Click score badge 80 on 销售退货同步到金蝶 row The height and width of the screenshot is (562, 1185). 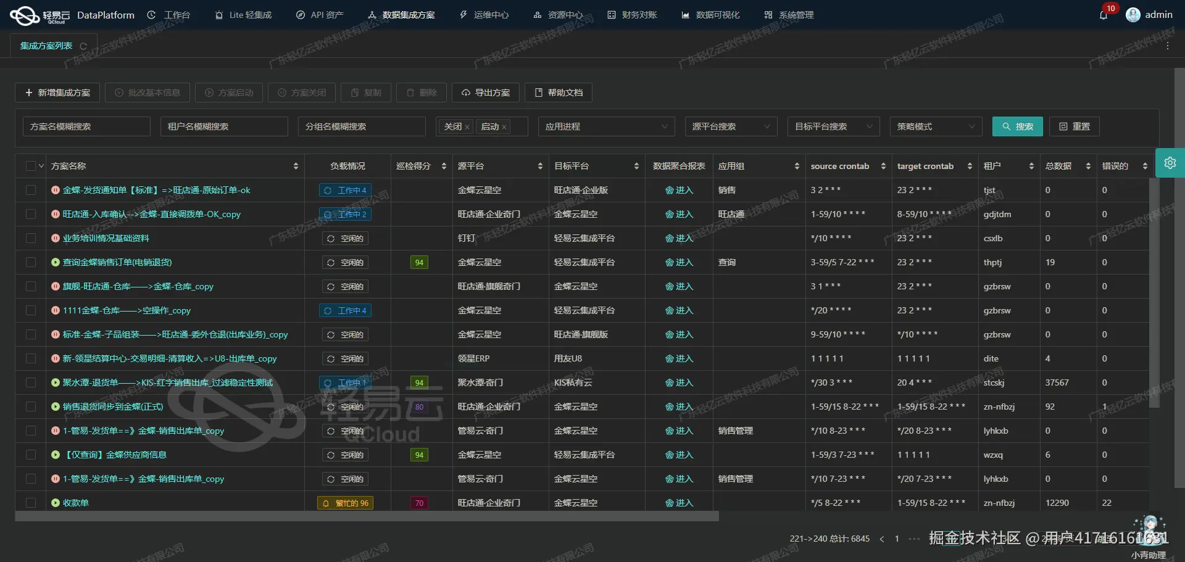[x=420, y=407]
